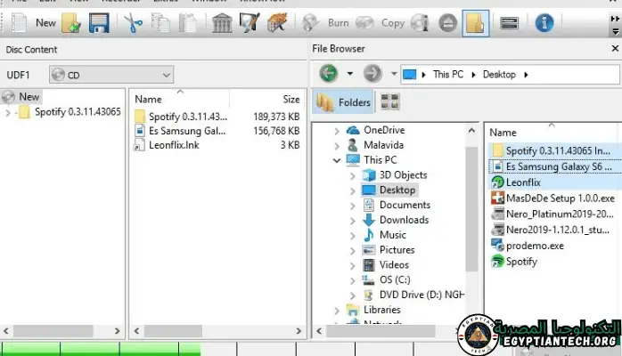Expand the 3D Objects node
The height and width of the screenshot is (356, 622).
[353, 175]
